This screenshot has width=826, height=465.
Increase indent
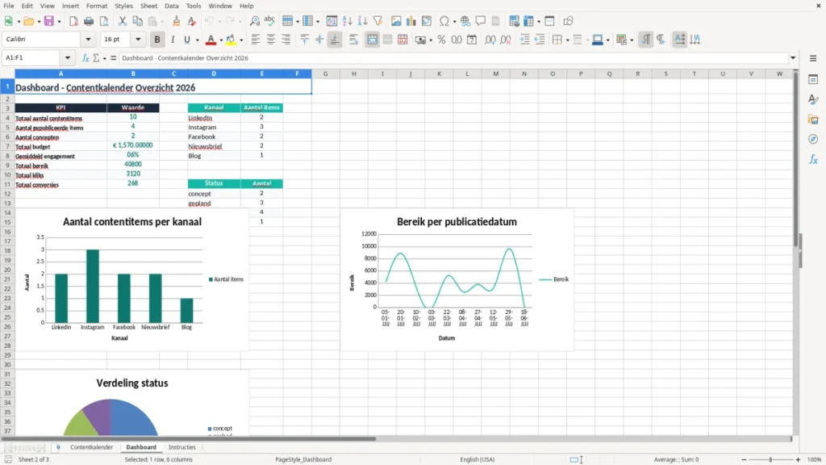tap(524, 40)
